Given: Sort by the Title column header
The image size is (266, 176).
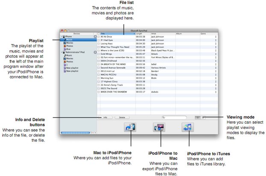Looking at the screenshot, I should coord(118,34).
